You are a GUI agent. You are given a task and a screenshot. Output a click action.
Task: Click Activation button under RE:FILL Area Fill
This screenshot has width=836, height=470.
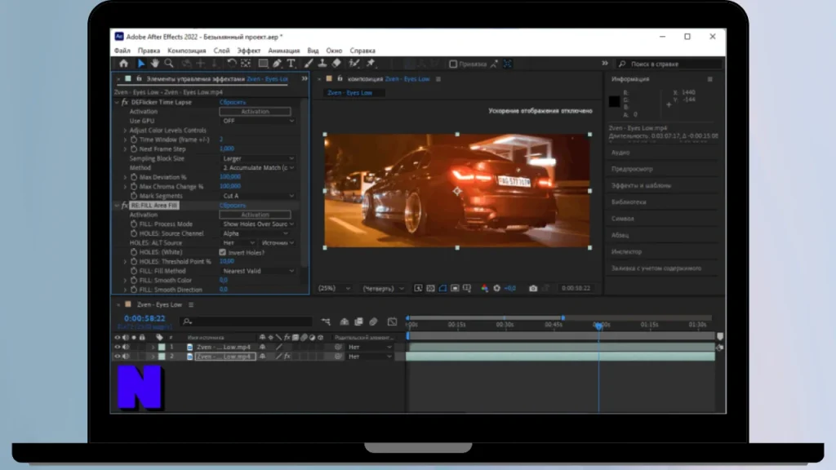(255, 215)
